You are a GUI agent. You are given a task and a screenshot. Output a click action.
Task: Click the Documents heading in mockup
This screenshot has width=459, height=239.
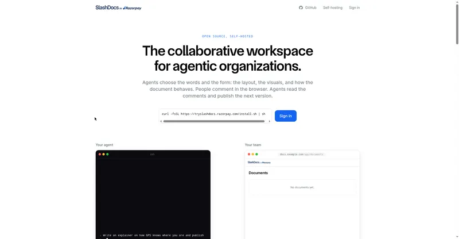point(258,173)
